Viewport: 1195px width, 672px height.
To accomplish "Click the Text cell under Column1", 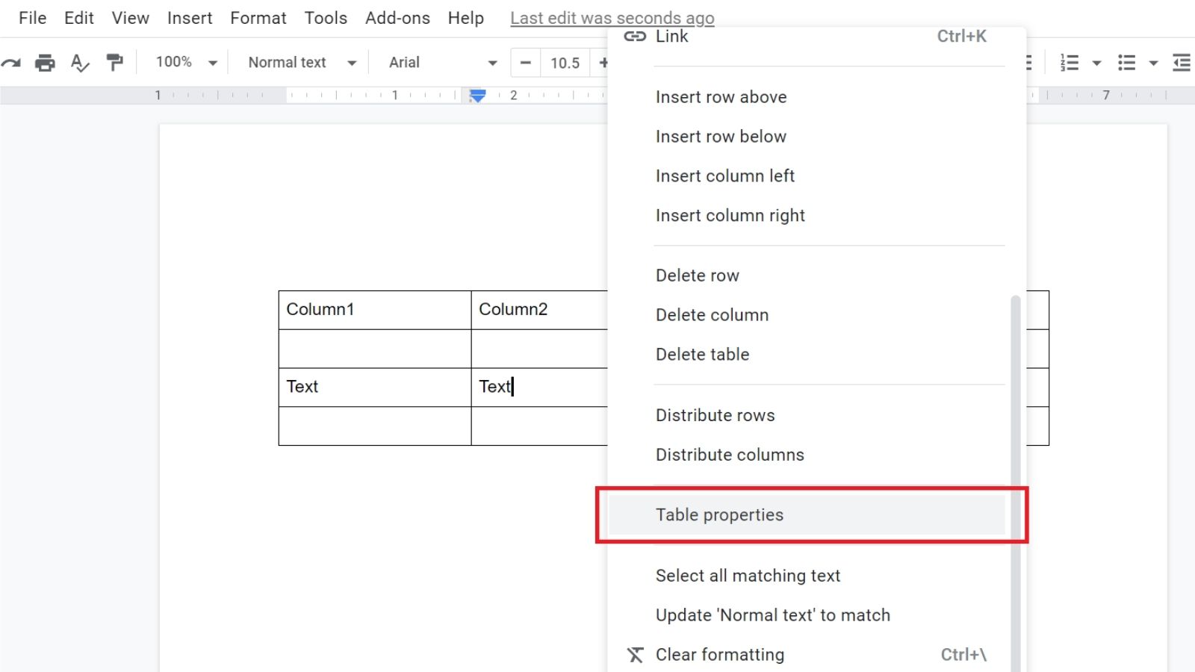I will click(375, 388).
